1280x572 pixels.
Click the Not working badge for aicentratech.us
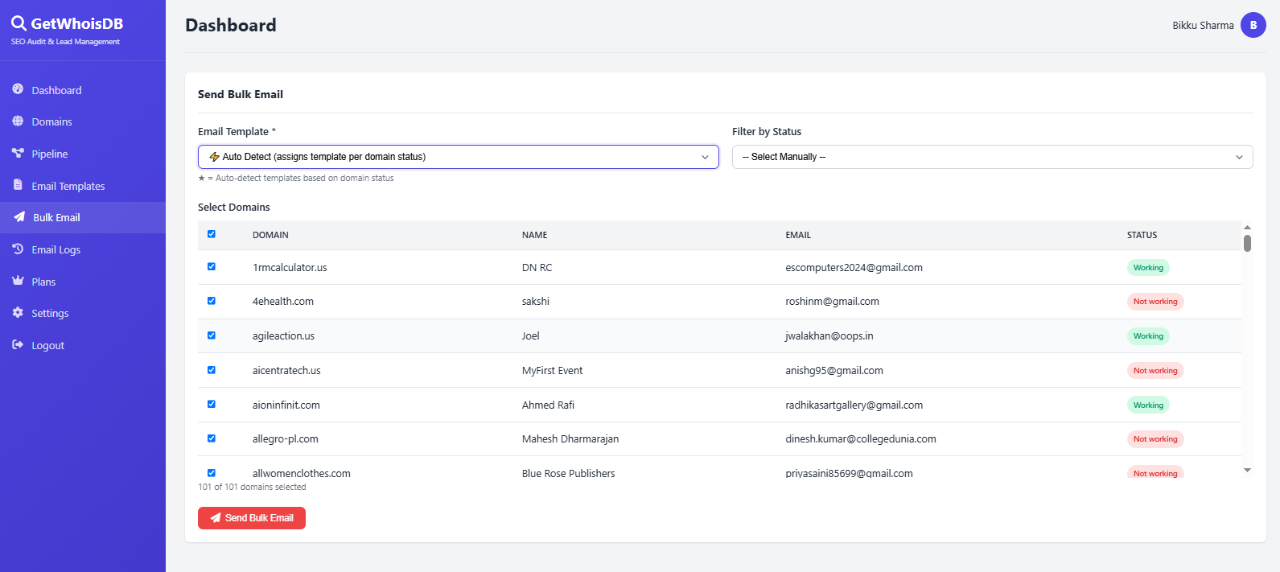[1155, 371]
